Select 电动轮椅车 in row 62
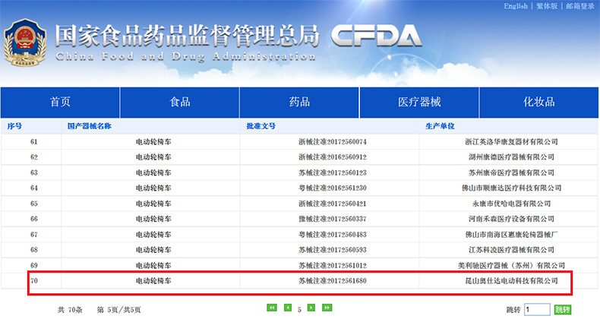 pos(153,157)
